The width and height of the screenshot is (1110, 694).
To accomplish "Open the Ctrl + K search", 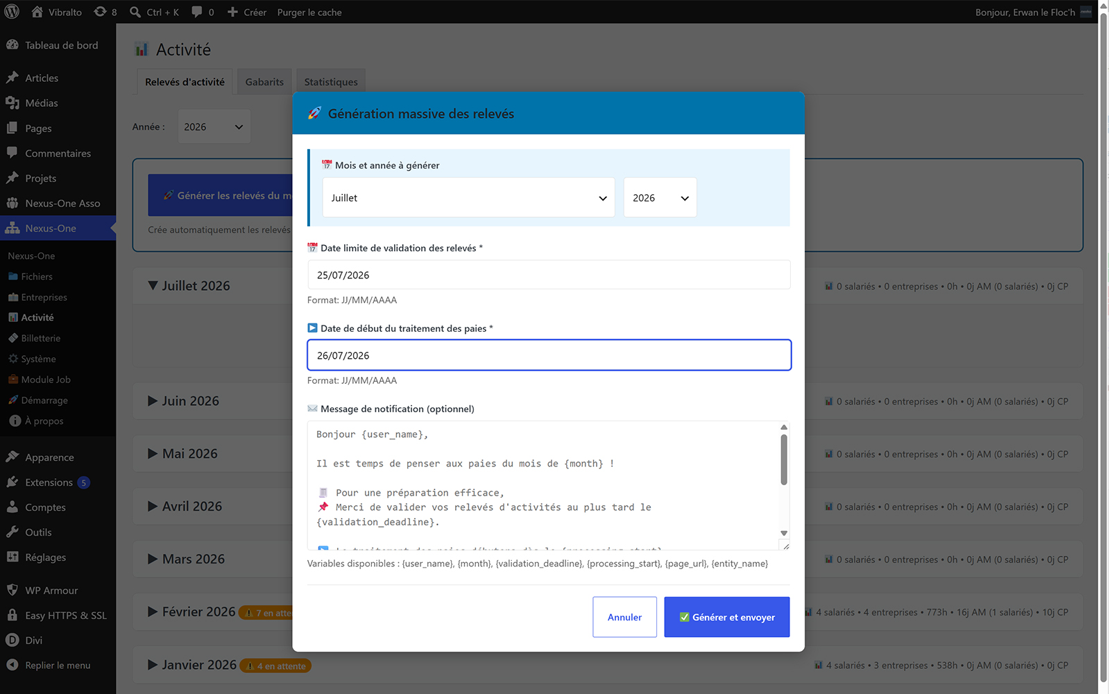I will click(x=155, y=12).
